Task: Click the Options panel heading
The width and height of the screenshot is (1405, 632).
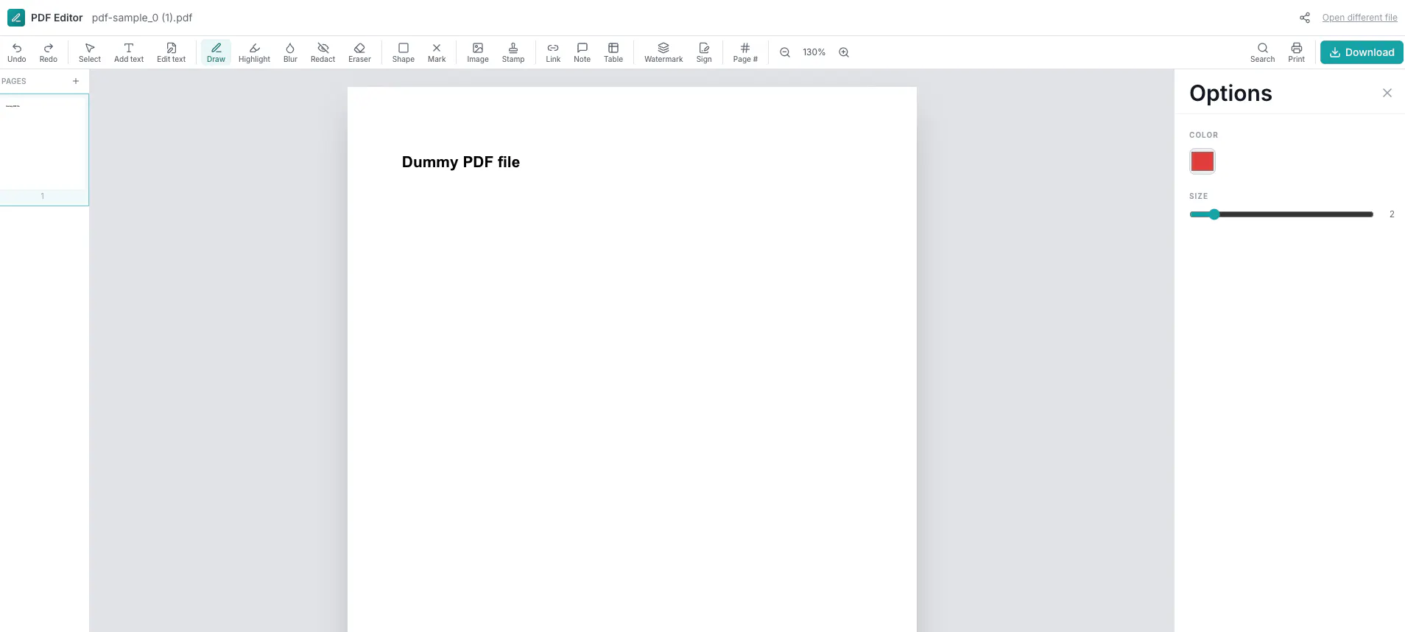Action: pyautogui.click(x=1230, y=94)
